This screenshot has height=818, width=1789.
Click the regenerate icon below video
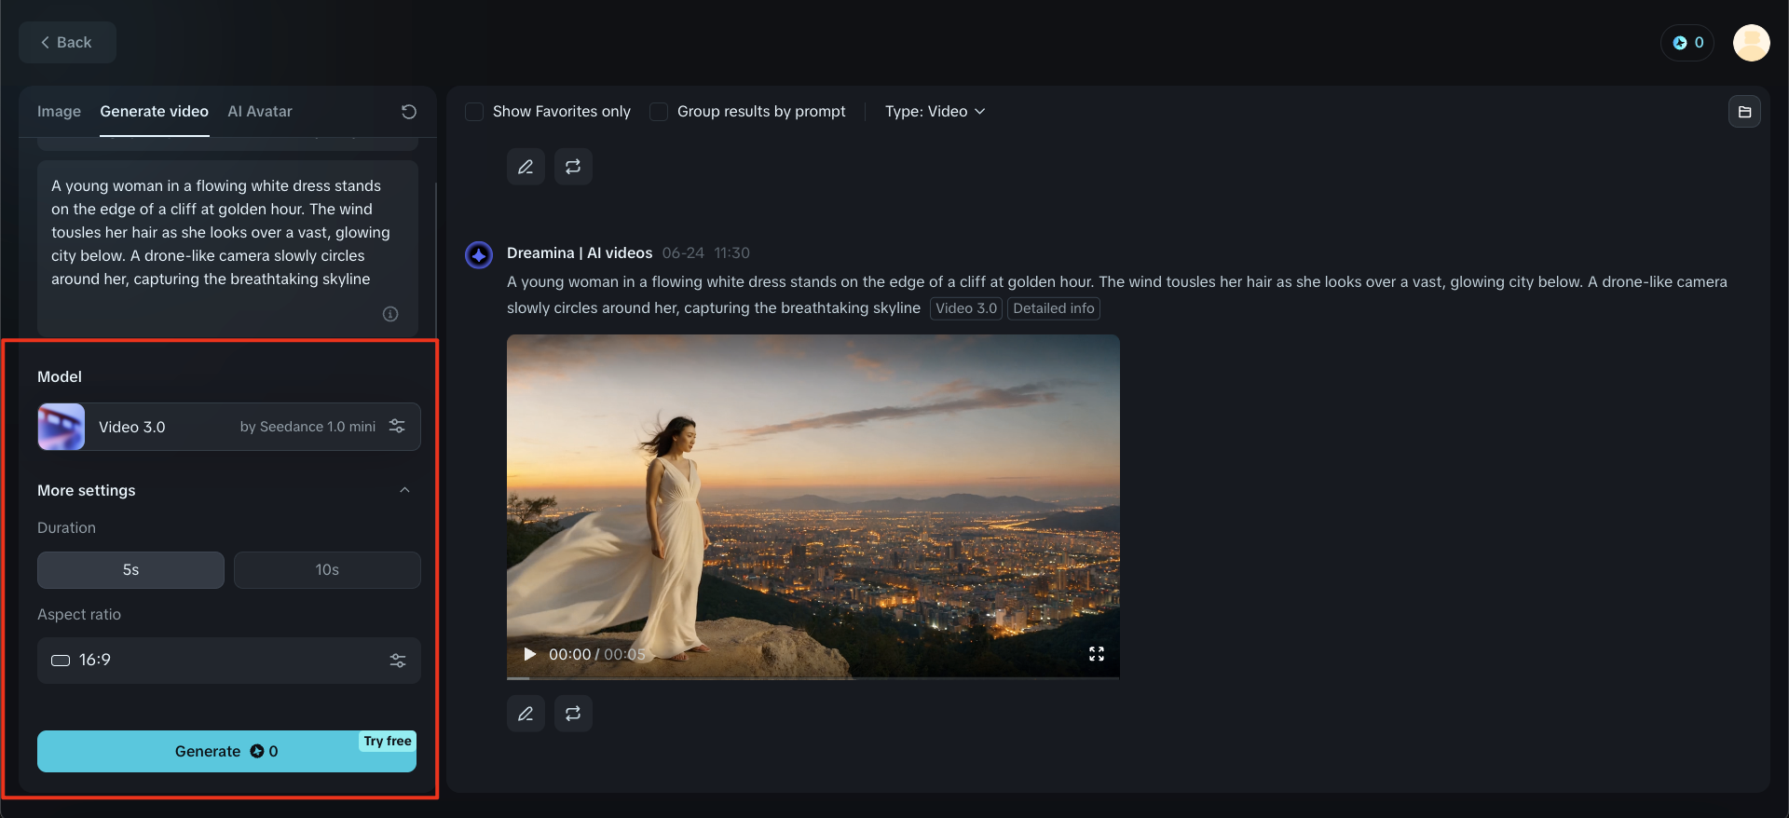point(573,714)
